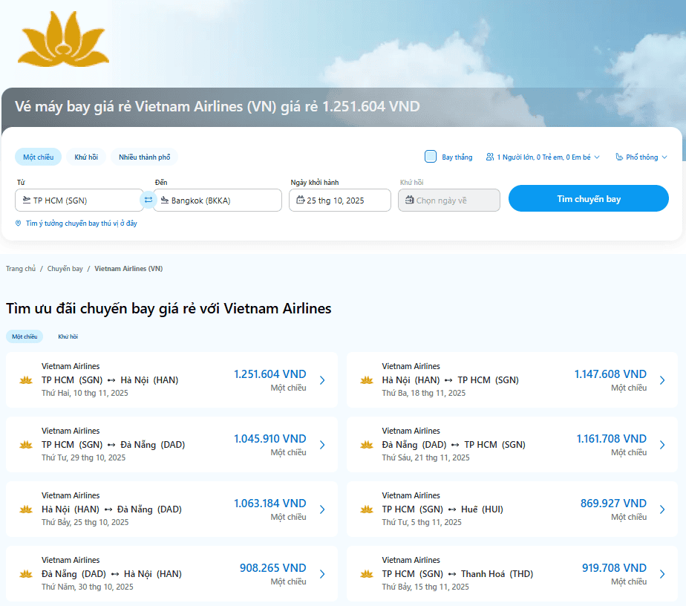
Task: Choose the Nhiều thành phố option
Action: (145, 157)
